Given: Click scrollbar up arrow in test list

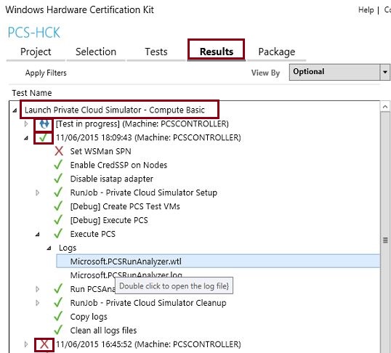Looking at the screenshot, I should [385, 107].
